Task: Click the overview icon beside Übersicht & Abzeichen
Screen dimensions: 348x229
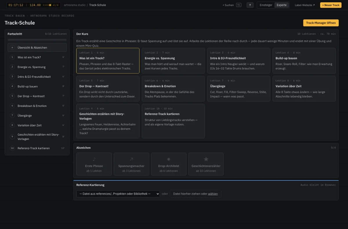Action: (x=12, y=47)
